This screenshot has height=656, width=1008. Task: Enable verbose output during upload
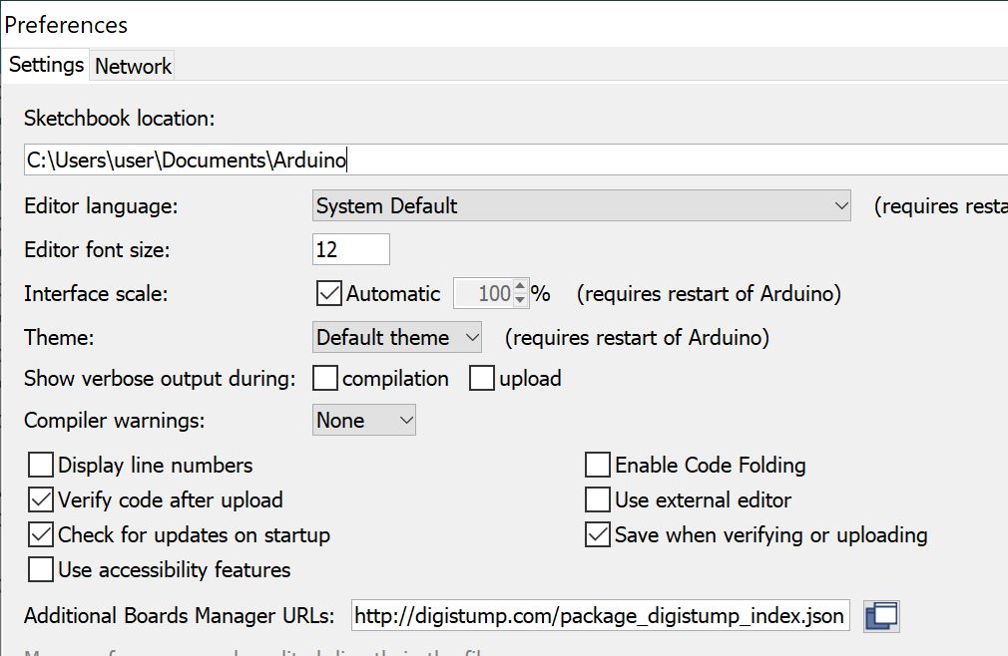[482, 379]
